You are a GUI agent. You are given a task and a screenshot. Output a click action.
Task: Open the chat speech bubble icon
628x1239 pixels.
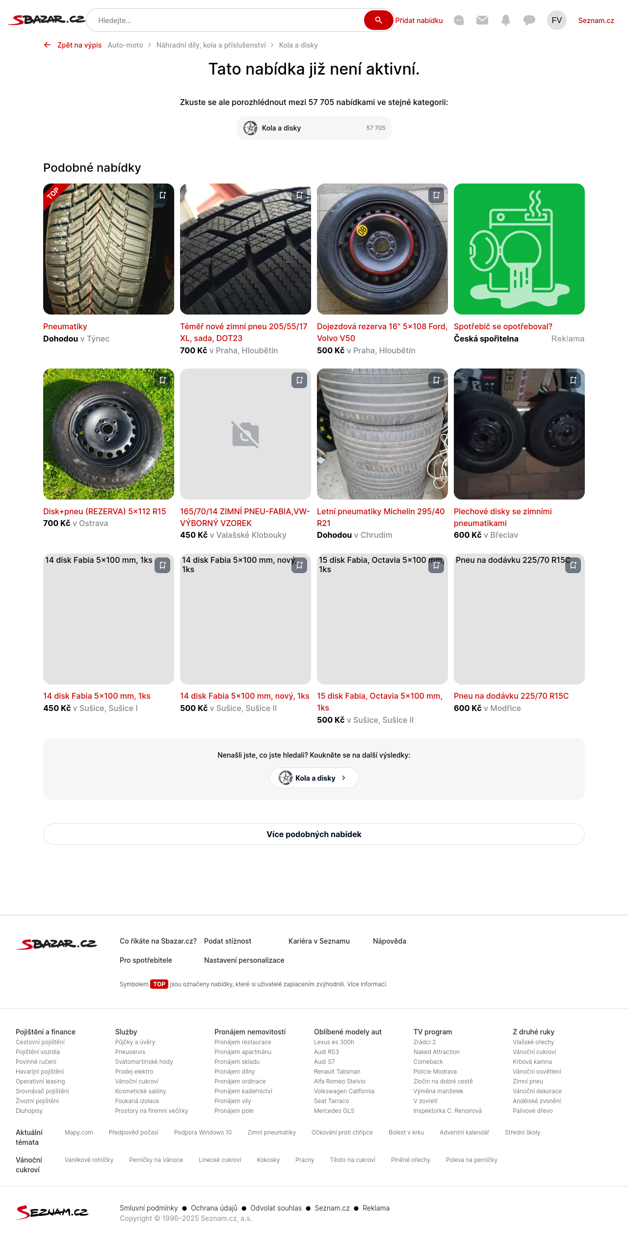click(529, 20)
